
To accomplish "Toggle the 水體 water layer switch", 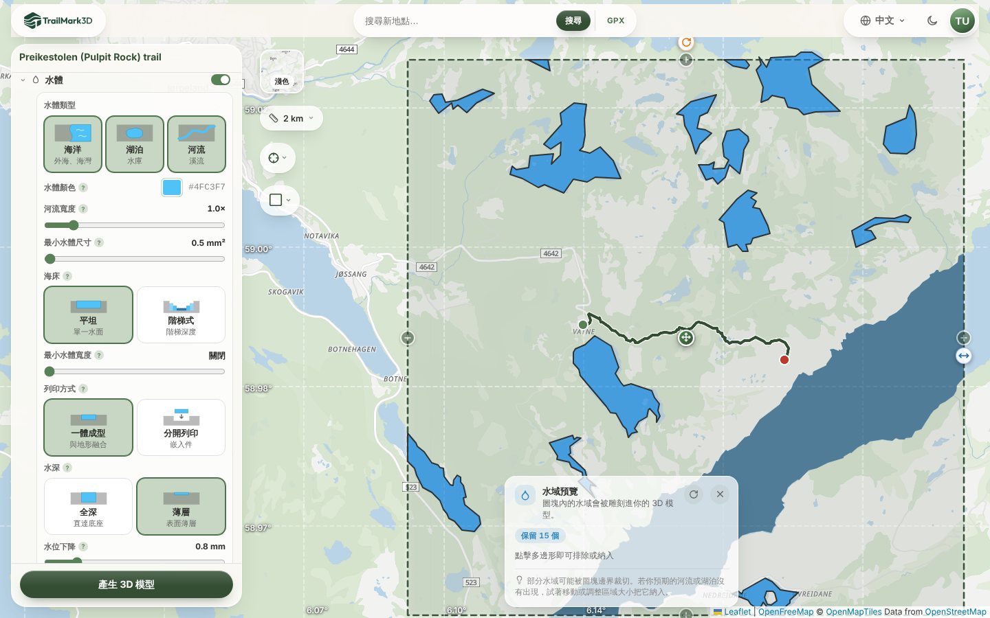I will 221,80.
